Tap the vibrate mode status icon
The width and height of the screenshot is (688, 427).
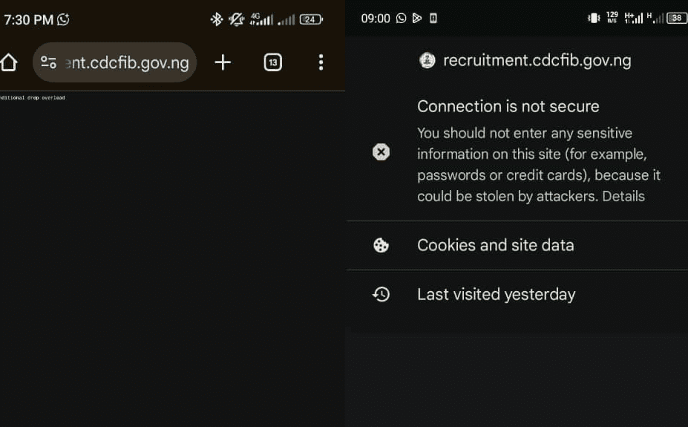tap(594, 18)
